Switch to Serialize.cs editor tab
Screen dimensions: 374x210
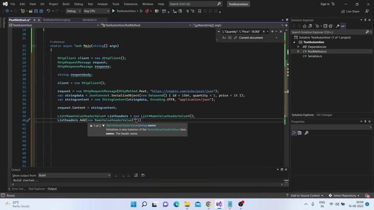[x=89, y=20]
